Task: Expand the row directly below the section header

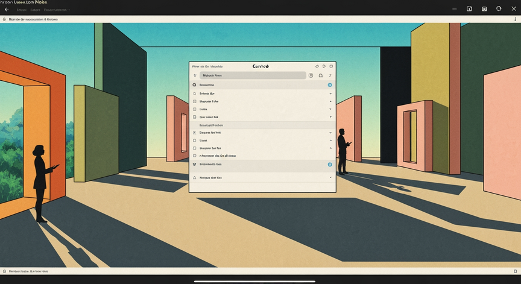Action: pos(330,133)
